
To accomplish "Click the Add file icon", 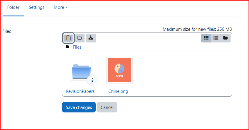I will (x=68, y=38).
